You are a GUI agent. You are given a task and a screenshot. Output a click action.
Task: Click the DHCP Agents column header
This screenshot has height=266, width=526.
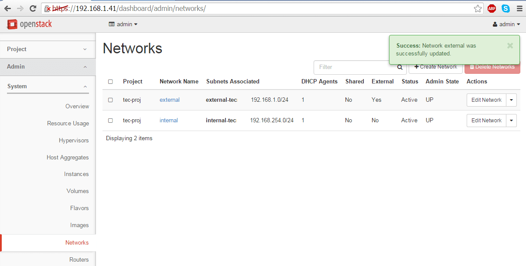(x=319, y=82)
